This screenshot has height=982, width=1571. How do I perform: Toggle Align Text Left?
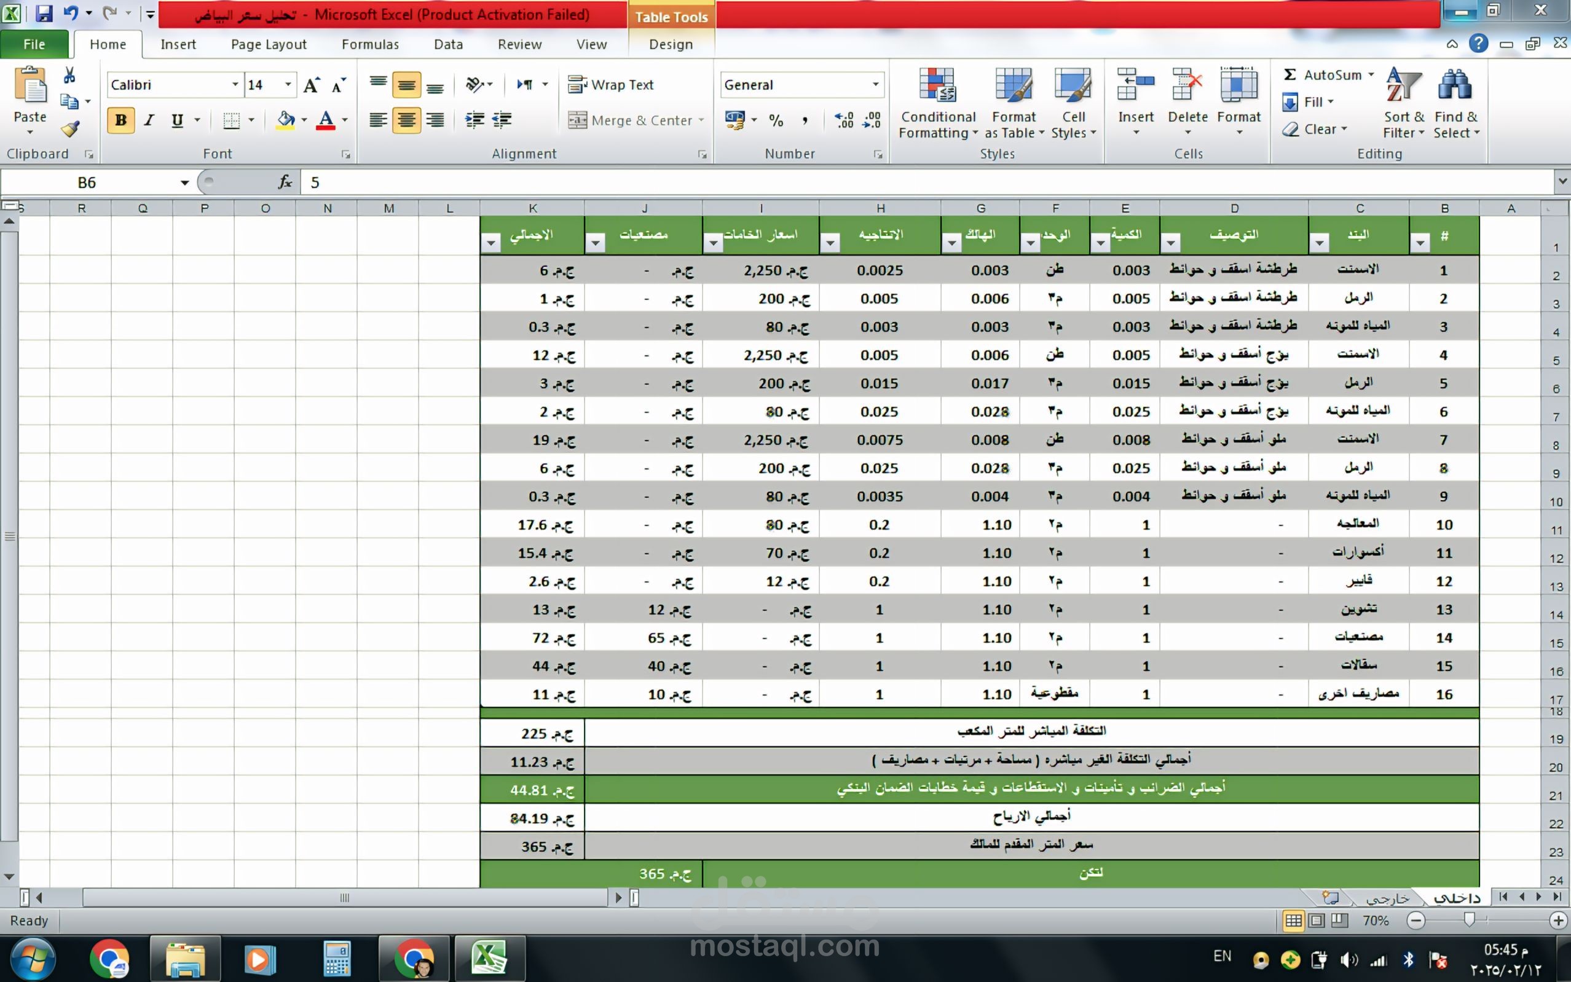click(378, 120)
